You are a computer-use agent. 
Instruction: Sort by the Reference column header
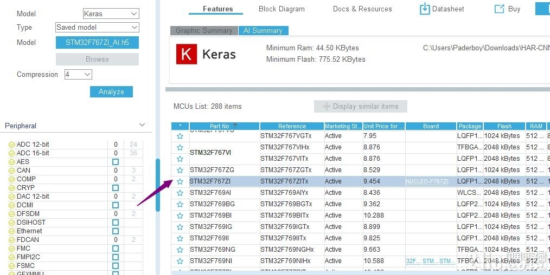point(292,126)
